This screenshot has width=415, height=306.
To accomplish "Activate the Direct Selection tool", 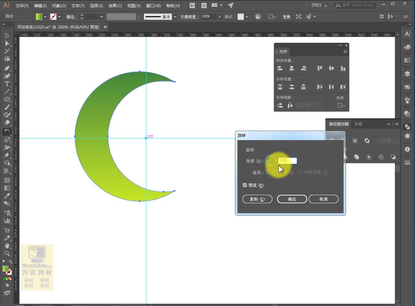I will click(x=7, y=44).
